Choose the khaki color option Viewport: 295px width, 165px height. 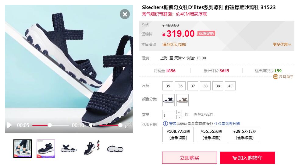tap(183, 100)
